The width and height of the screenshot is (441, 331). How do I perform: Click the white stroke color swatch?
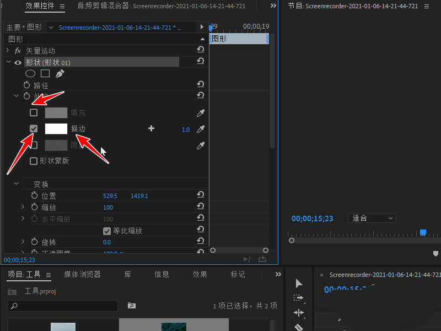point(56,129)
